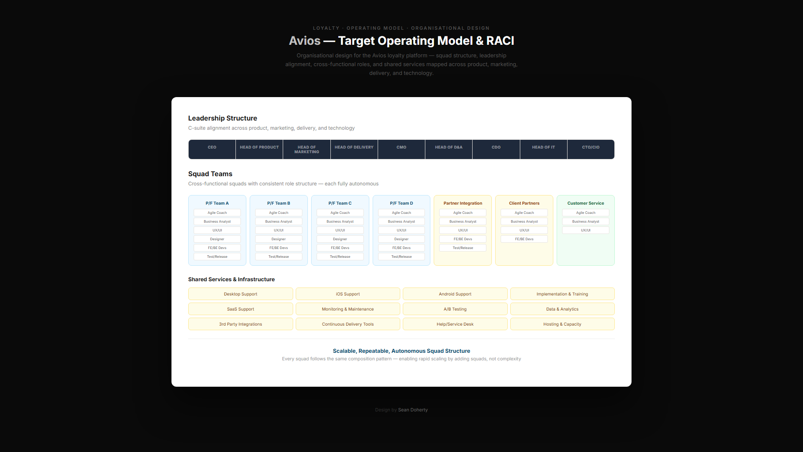
Task: Open the P/F Team A squad card
Action: tap(217, 203)
